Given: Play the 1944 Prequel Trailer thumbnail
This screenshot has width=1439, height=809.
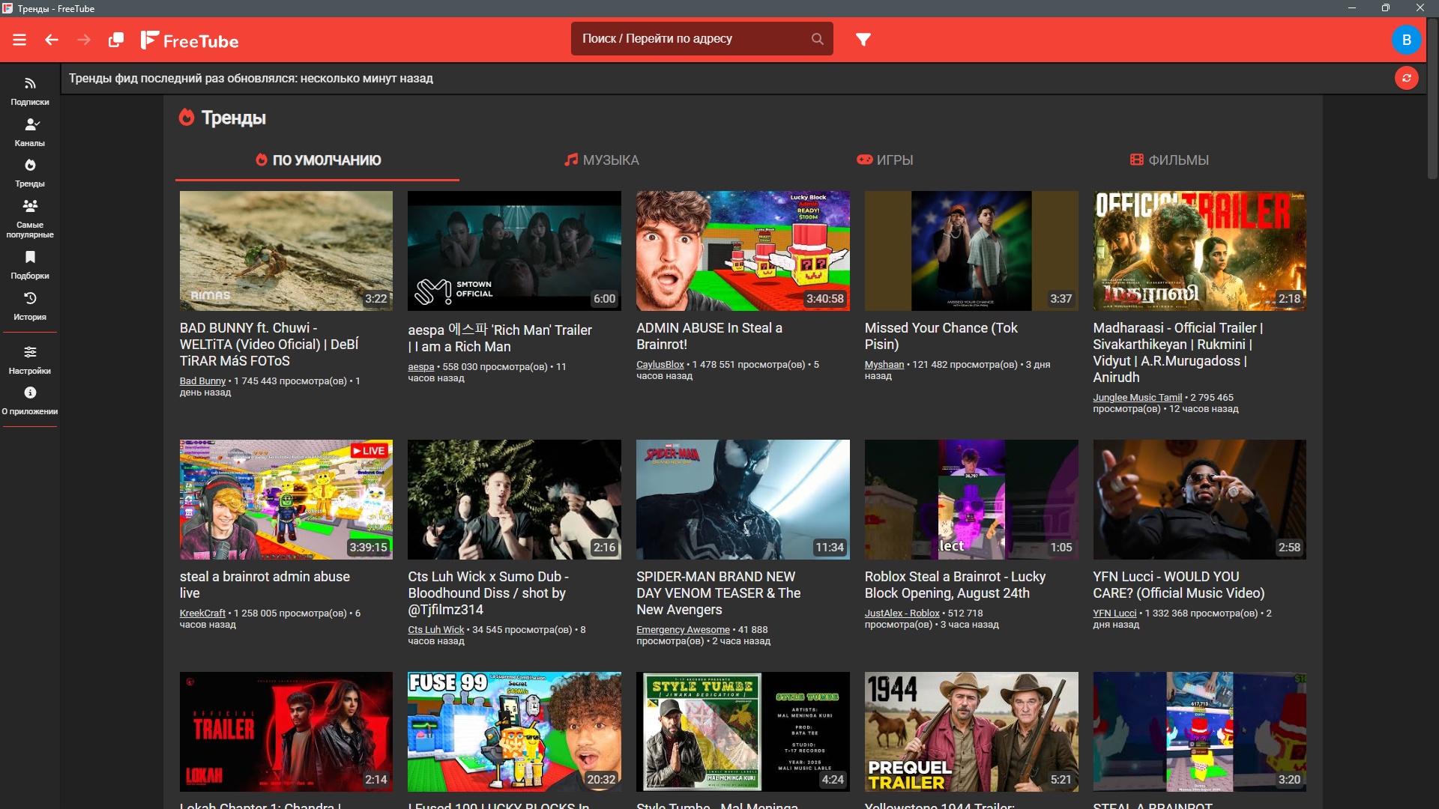Looking at the screenshot, I should 971,732.
